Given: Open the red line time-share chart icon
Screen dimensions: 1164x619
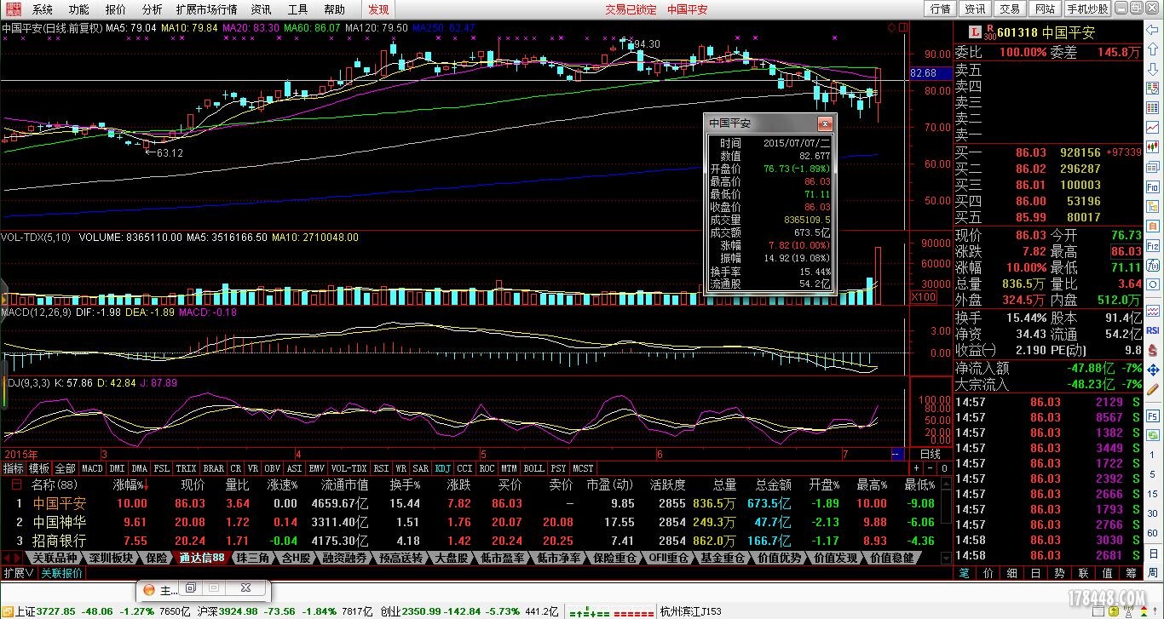Looking at the screenshot, I should click(1151, 126).
